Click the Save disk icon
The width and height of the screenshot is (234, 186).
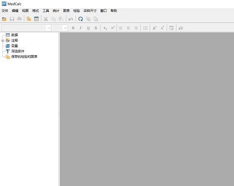coord(12,19)
